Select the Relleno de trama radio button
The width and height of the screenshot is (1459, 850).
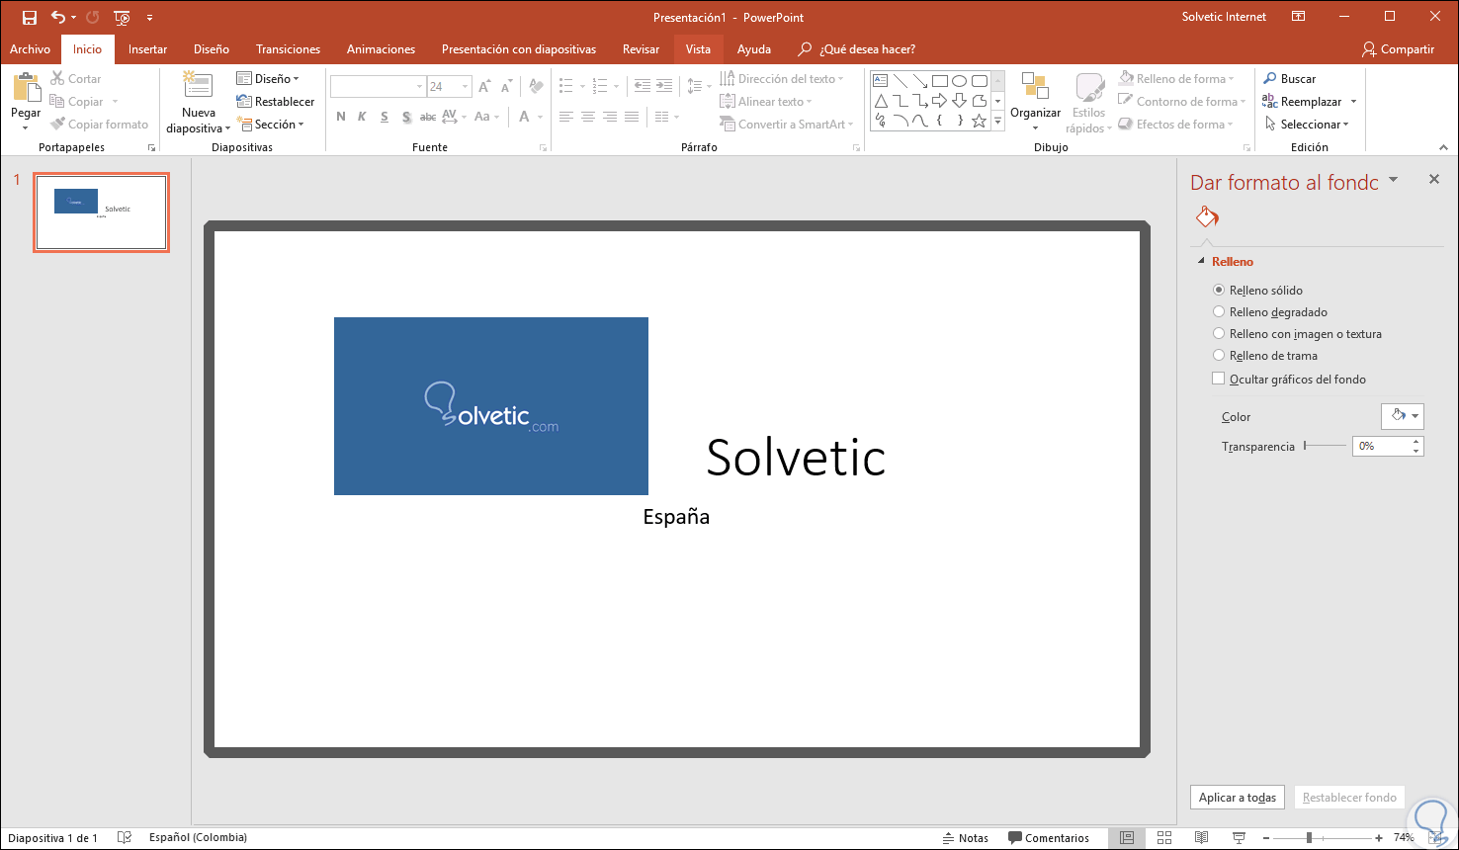pyautogui.click(x=1219, y=356)
